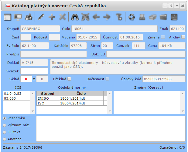
Task: Click the gray tray toolbar icon
Action: coord(153,17)
